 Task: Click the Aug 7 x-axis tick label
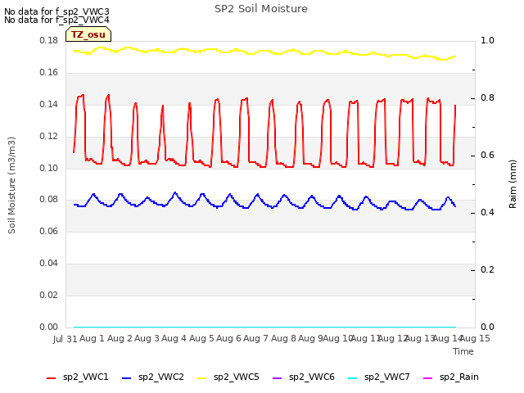point(255,338)
